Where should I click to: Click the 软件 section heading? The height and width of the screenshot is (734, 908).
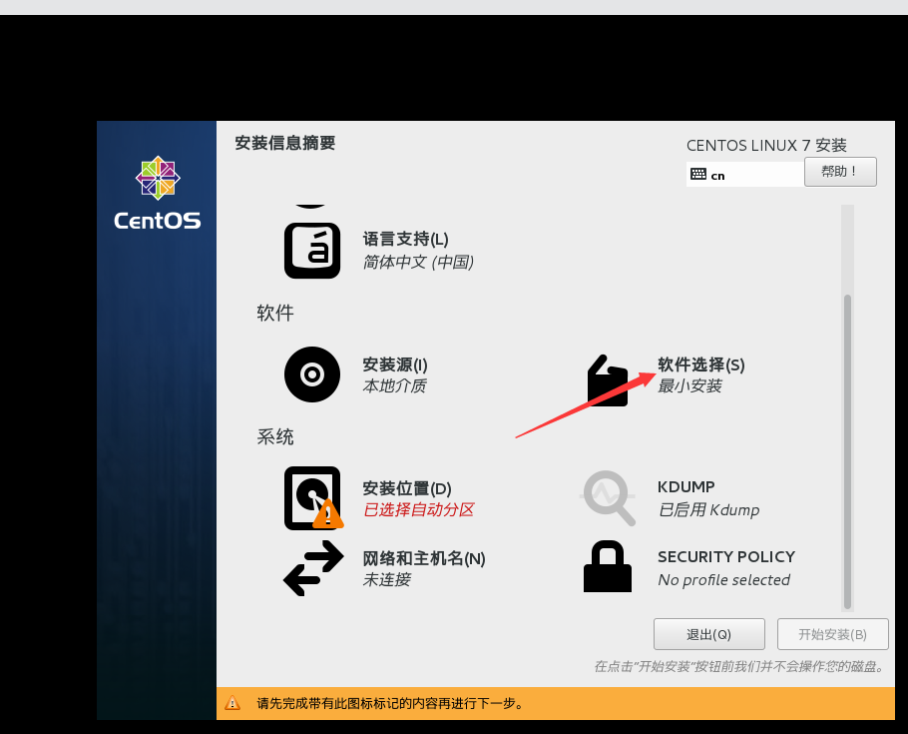[275, 314]
